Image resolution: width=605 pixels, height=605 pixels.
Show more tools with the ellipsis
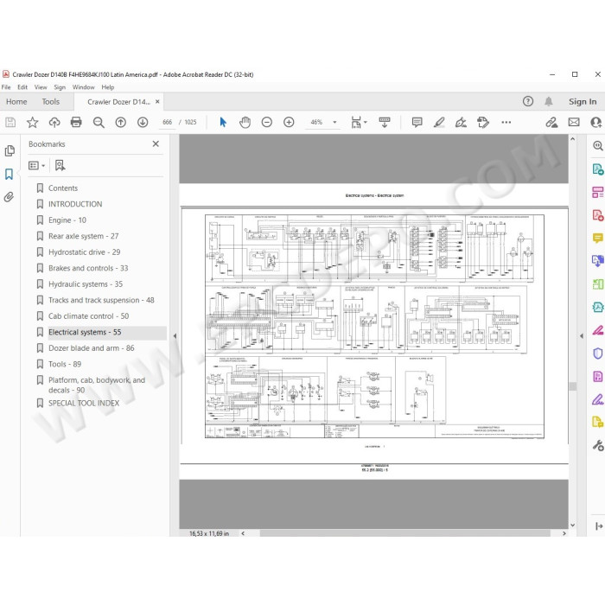coord(506,123)
